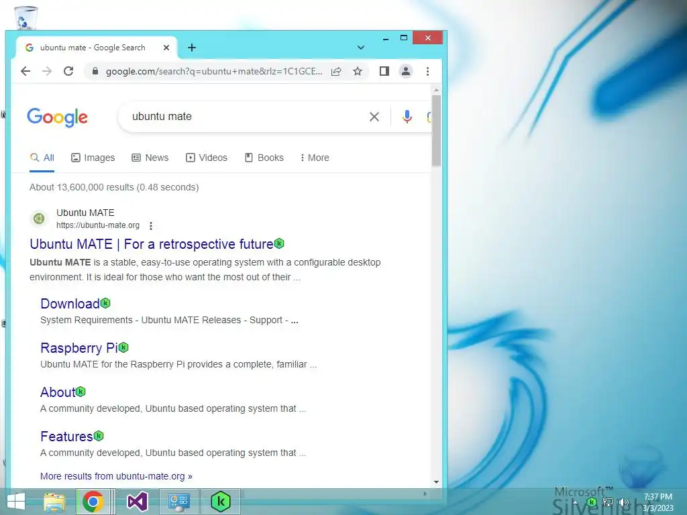Screen dimensions: 687x515
Task: Click the https://ubuntu-mate.org URL text
Action: [98, 225]
